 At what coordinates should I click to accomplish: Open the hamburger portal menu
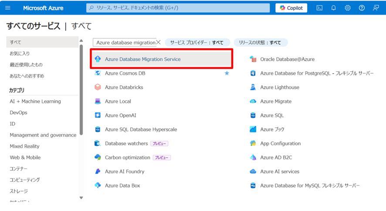coord(8,8)
